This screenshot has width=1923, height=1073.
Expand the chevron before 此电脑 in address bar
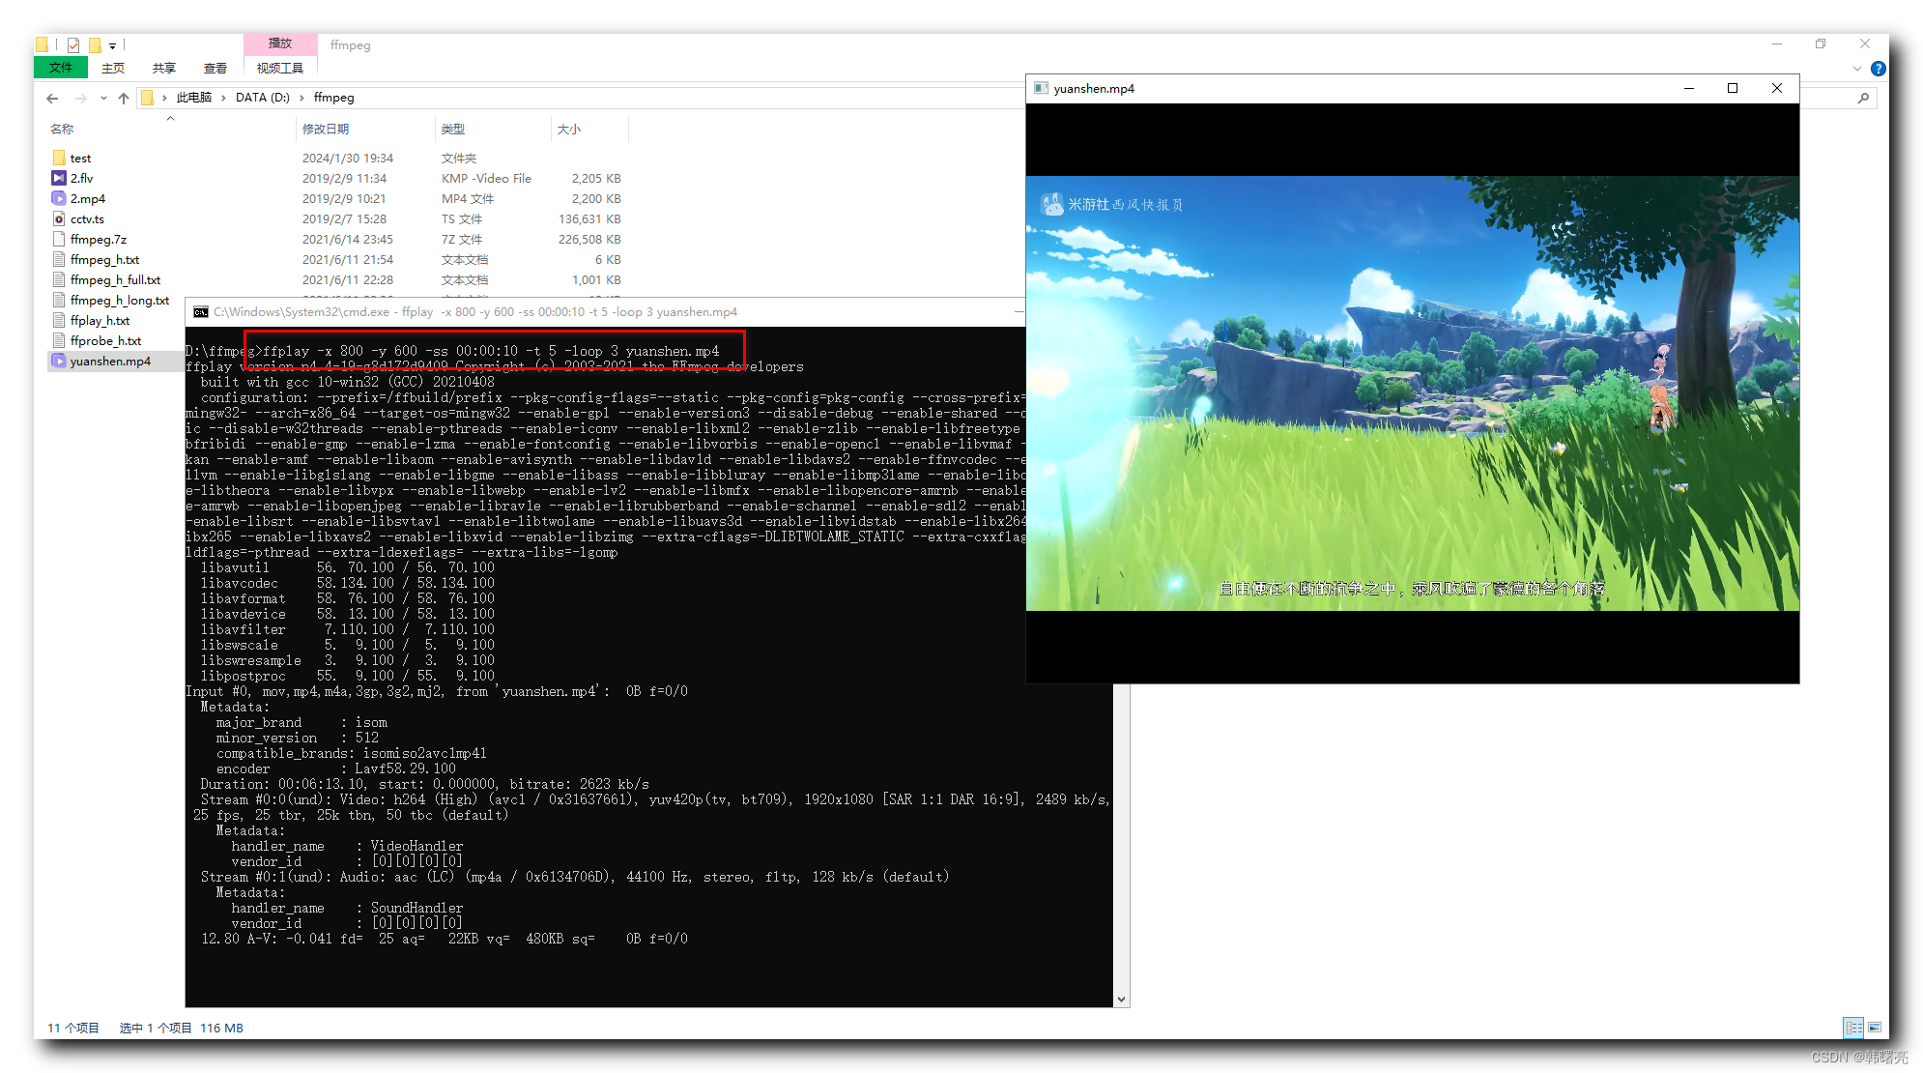(x=164, y=98)
